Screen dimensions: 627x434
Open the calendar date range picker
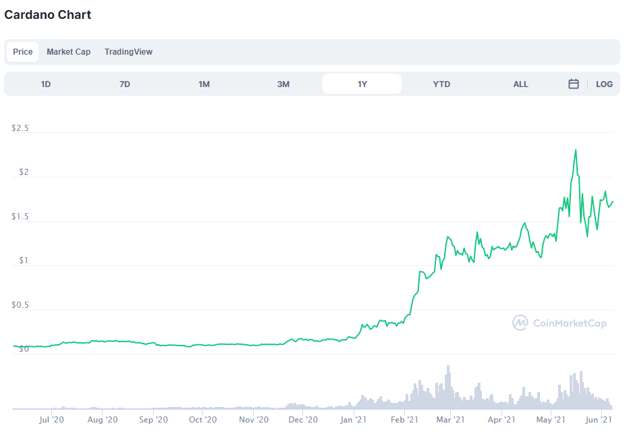[574, 84]
